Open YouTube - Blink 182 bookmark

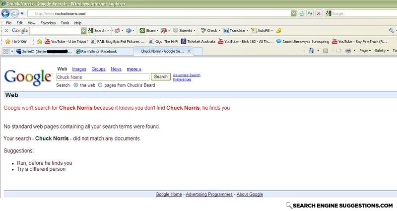click(245, 41)
